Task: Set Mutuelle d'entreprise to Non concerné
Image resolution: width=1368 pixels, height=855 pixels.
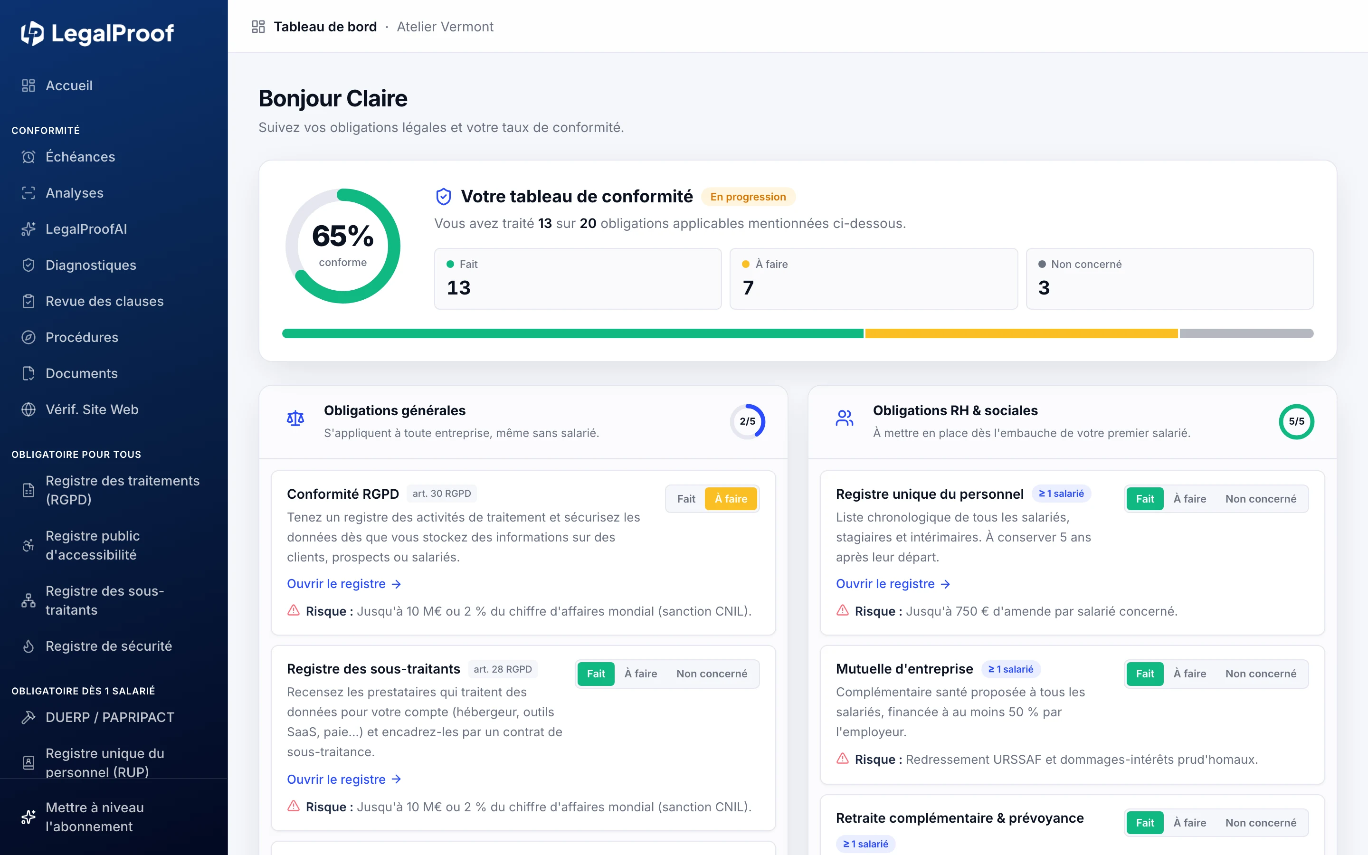Action: tap(1261, 674)
